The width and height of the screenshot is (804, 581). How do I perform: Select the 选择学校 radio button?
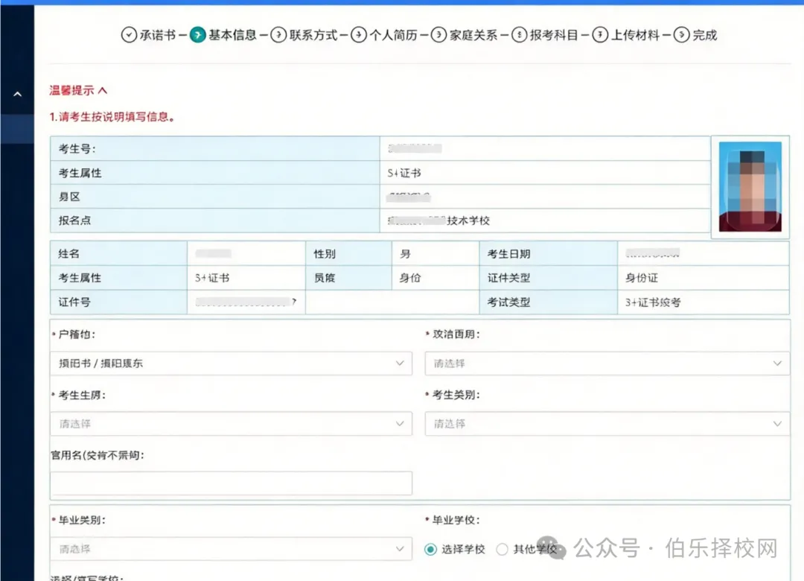(431, 549)
